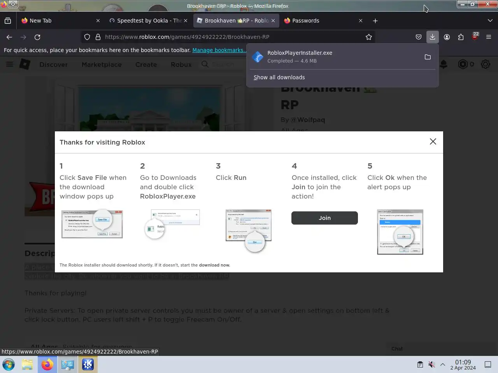Open the clipboard tray icon
The width and height of the screenshot is (498, 373).
point(420,364)
